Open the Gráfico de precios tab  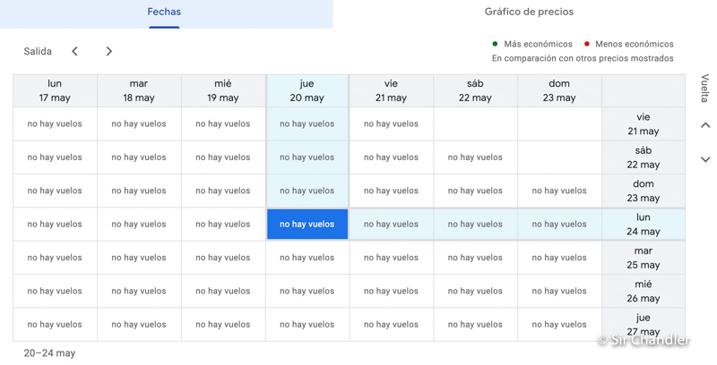click(x=529, y=13)
